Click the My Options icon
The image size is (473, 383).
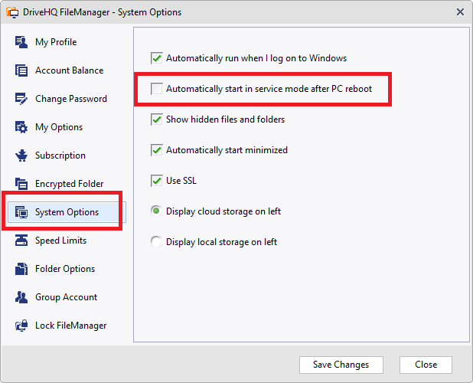click(x=21, y=127)
